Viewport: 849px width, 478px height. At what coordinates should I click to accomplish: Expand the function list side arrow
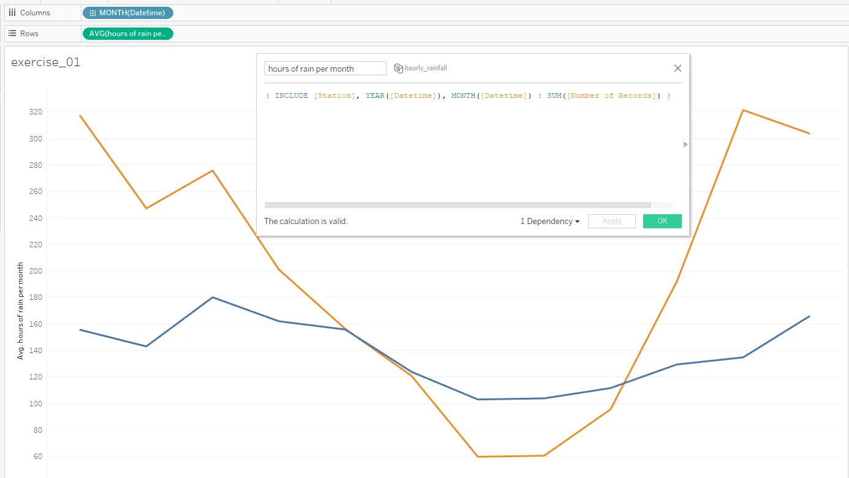pos(685,144)
